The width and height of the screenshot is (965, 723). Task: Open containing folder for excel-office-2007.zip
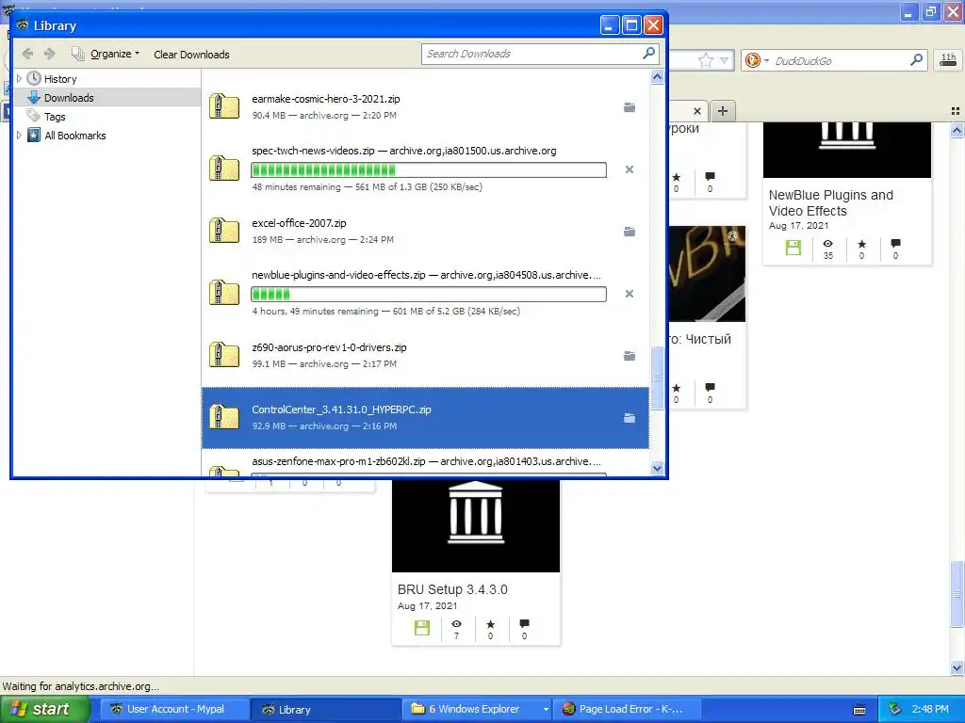(629, 232)
